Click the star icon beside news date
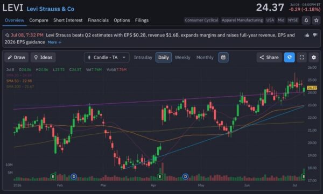Viewport: 323px width, 194px height. tap(7, 35)
